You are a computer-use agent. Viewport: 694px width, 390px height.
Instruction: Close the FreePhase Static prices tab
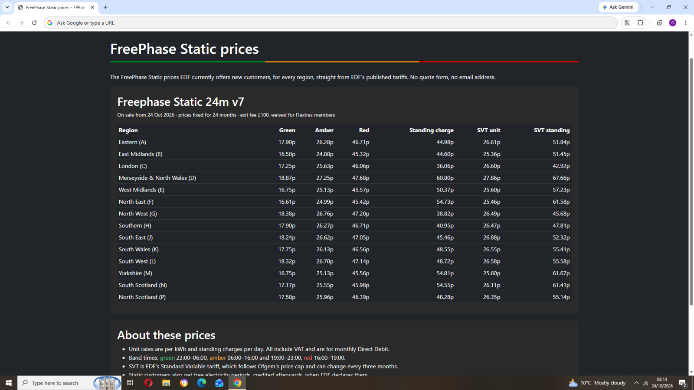tap(92, 7)
